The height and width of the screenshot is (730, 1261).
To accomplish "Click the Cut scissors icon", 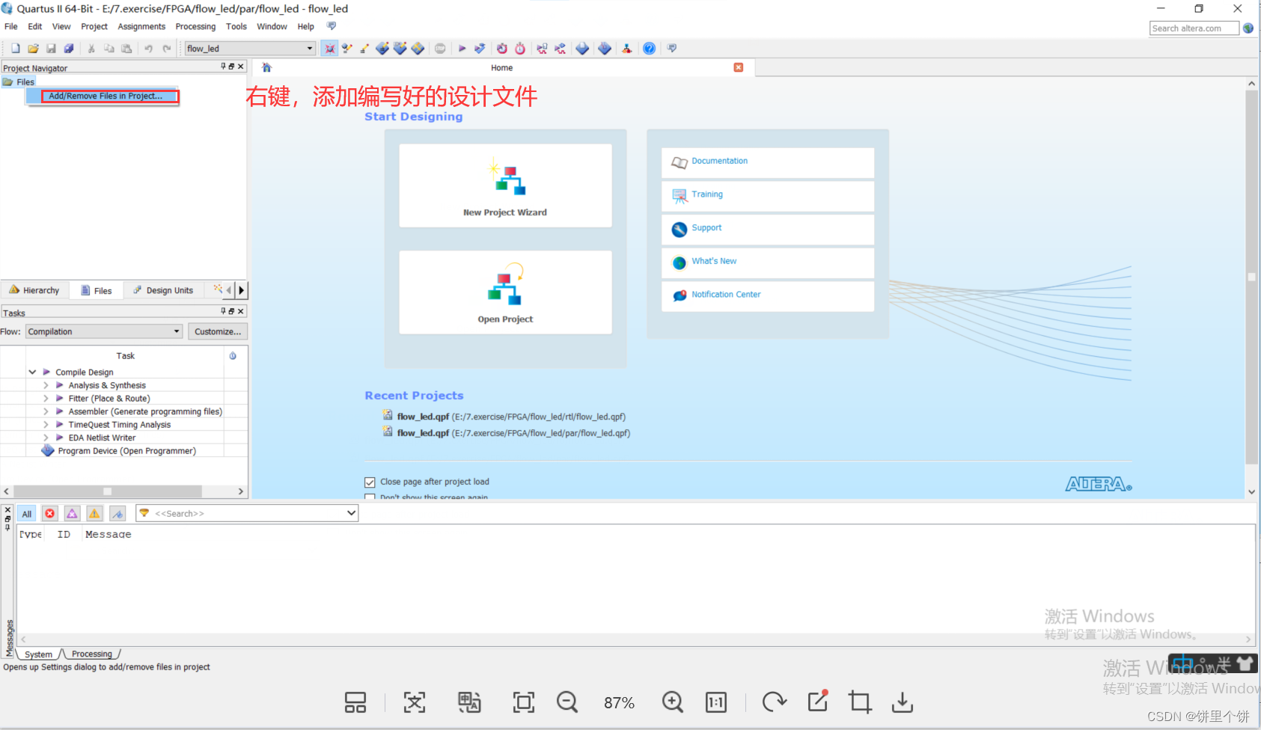I will click(x=91, y=49).
